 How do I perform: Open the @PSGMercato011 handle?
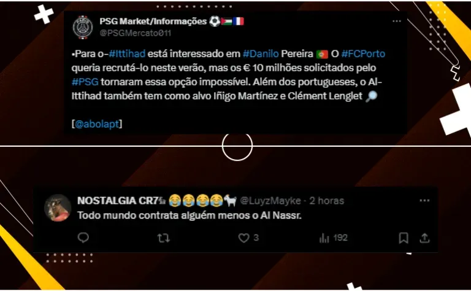coord(135,33)
